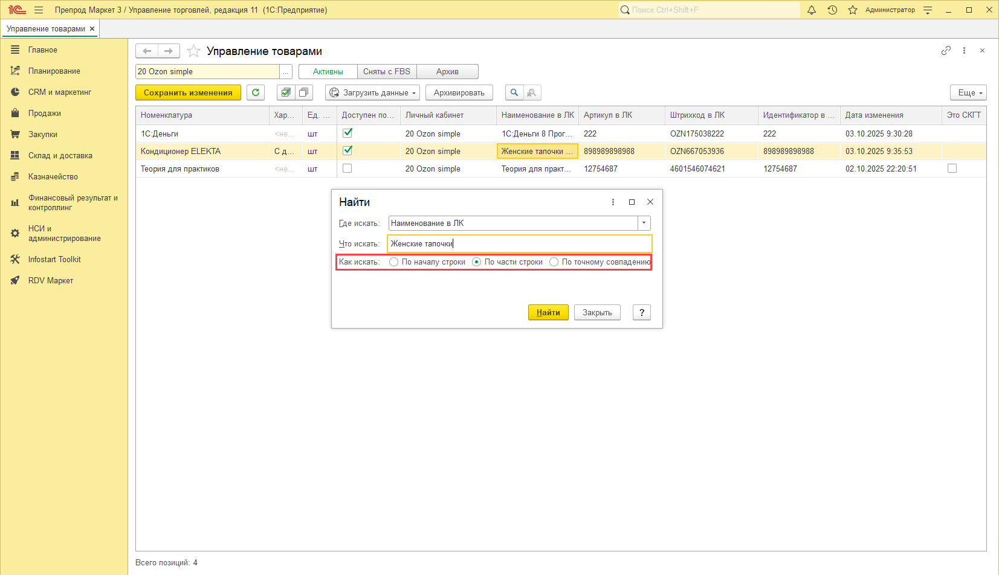Image resolution: width=999 pixels, height=575 pixels.
Task: Click the uncheck all rows icon
Action: click(303, 92)
